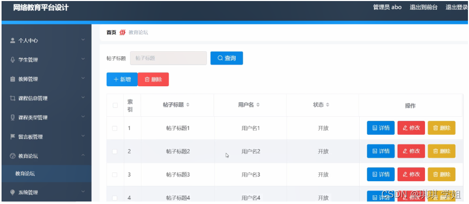Open the 学生管理 menu

click(x=46, y=59)
